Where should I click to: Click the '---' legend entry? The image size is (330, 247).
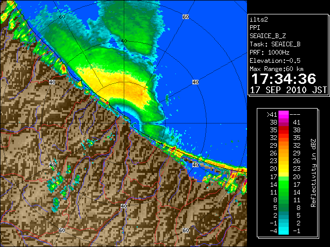pyautogui.click(x=295, y=114)
